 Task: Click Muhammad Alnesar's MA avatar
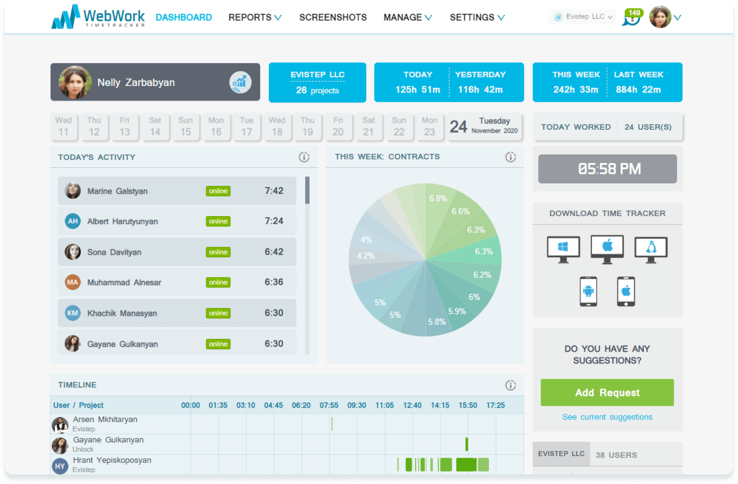click(x=72, y=282)
